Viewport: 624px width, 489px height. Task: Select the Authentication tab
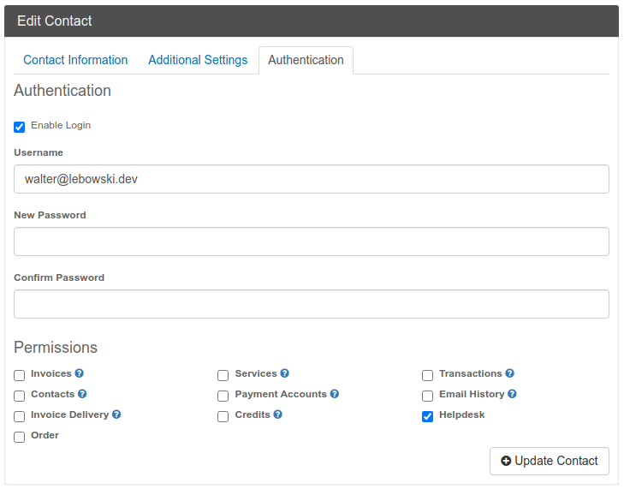(x=306, y=60)
